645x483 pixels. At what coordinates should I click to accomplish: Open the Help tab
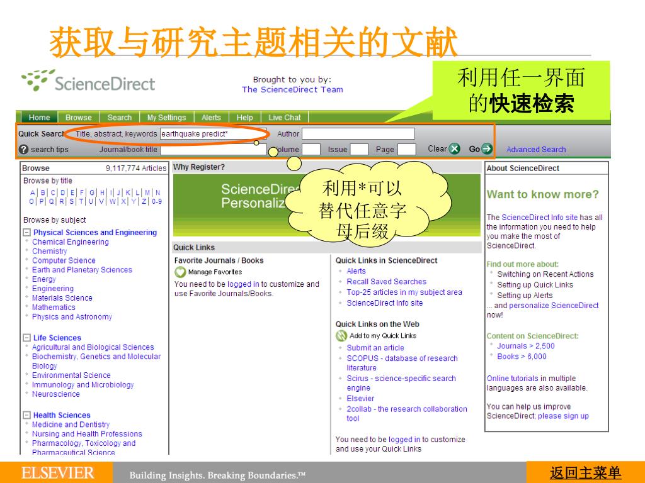coord(245,118)
